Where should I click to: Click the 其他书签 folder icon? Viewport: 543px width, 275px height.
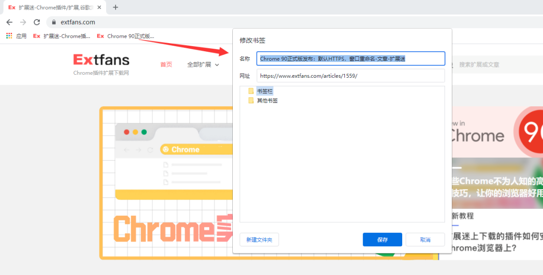251,101
